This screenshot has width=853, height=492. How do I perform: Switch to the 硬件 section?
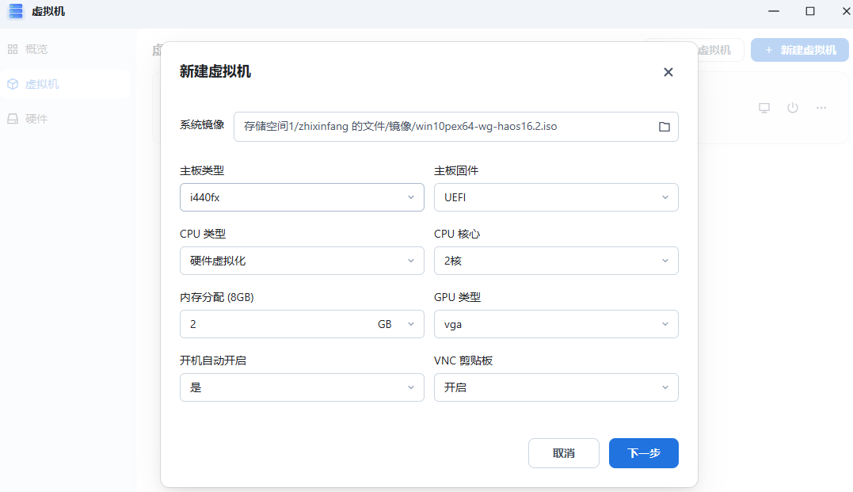tap(36, 119)
